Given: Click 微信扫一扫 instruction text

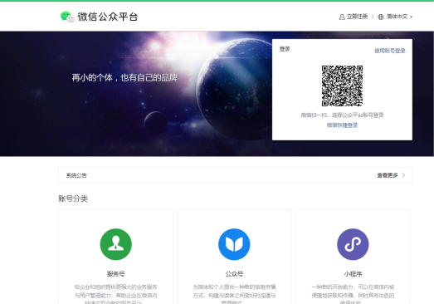Looking at the screenshot, I should pyautogui.click(x=342, y=115).
